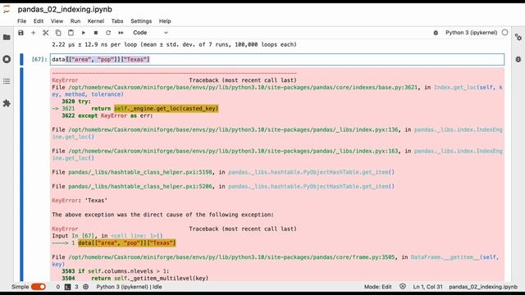The height and width of the screenshot is (295, 525).
Task: Click inside the code cell input [67]
Action: coord(277,60)
